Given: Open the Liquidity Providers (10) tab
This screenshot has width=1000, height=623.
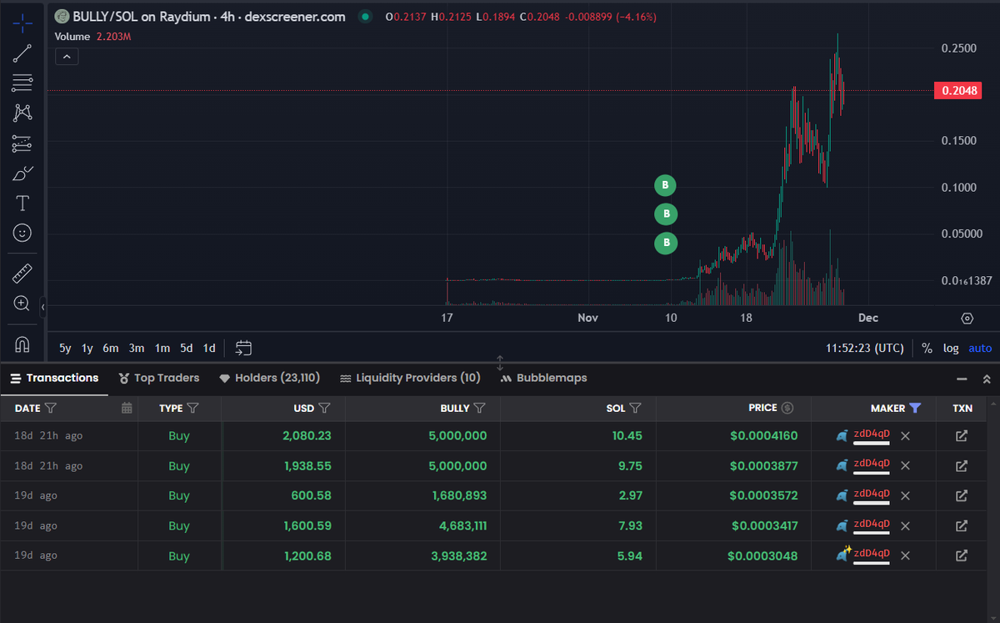Looking at the screenshot, I should [410, 378].
